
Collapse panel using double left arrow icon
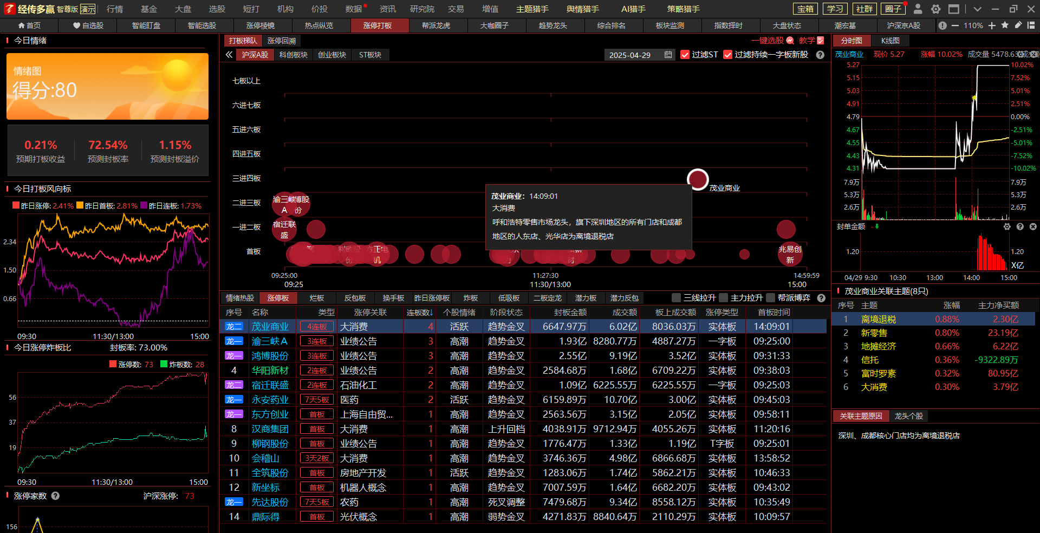pos(229,55)
